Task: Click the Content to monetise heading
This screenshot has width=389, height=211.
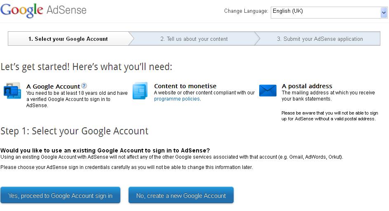Action: 185,86
